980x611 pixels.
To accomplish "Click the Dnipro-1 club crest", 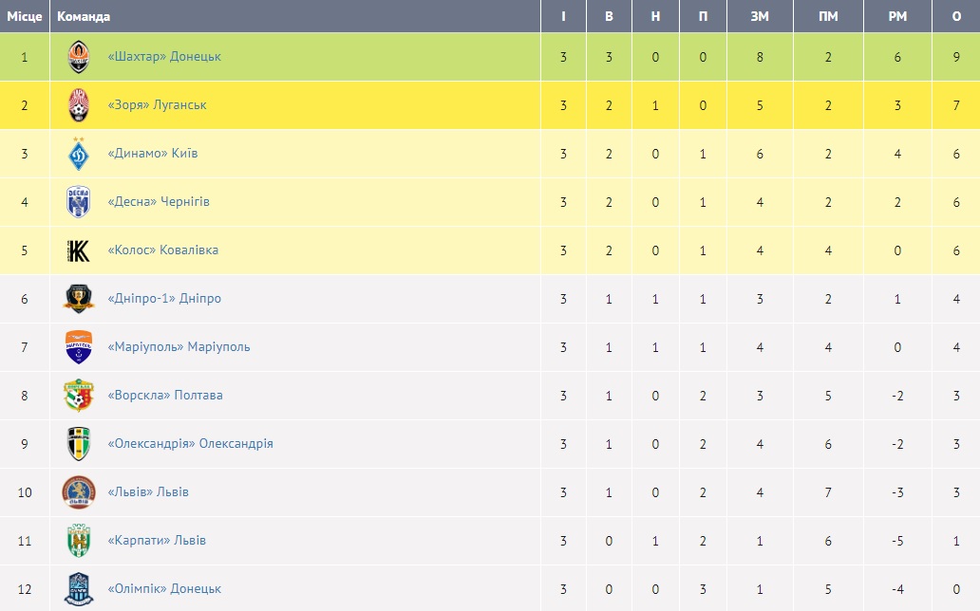I will click(79, 299).
